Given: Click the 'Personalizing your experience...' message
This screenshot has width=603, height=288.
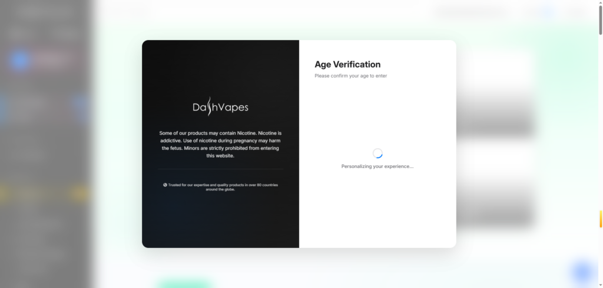Looking at the screenshot, I should click(x=377, y=166).
